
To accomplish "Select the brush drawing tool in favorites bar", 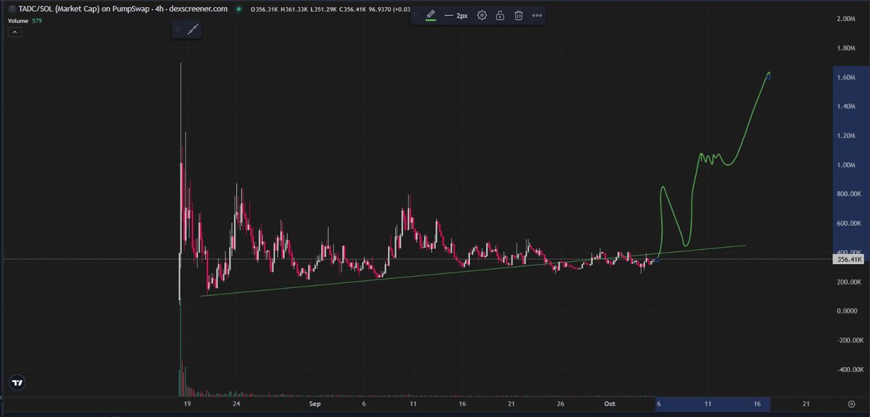I will [x=193, y=30].
